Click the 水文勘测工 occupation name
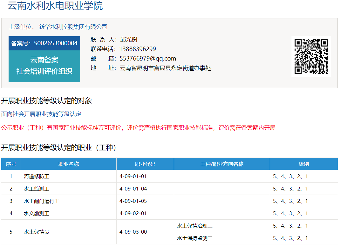 [x=37, y=214]
